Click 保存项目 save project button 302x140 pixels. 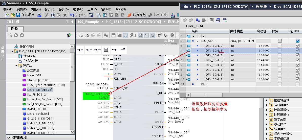click(x=26, y=15)
